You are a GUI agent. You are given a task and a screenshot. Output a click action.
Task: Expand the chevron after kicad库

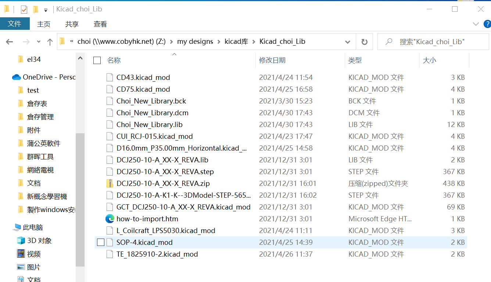(x=254, y=42)
